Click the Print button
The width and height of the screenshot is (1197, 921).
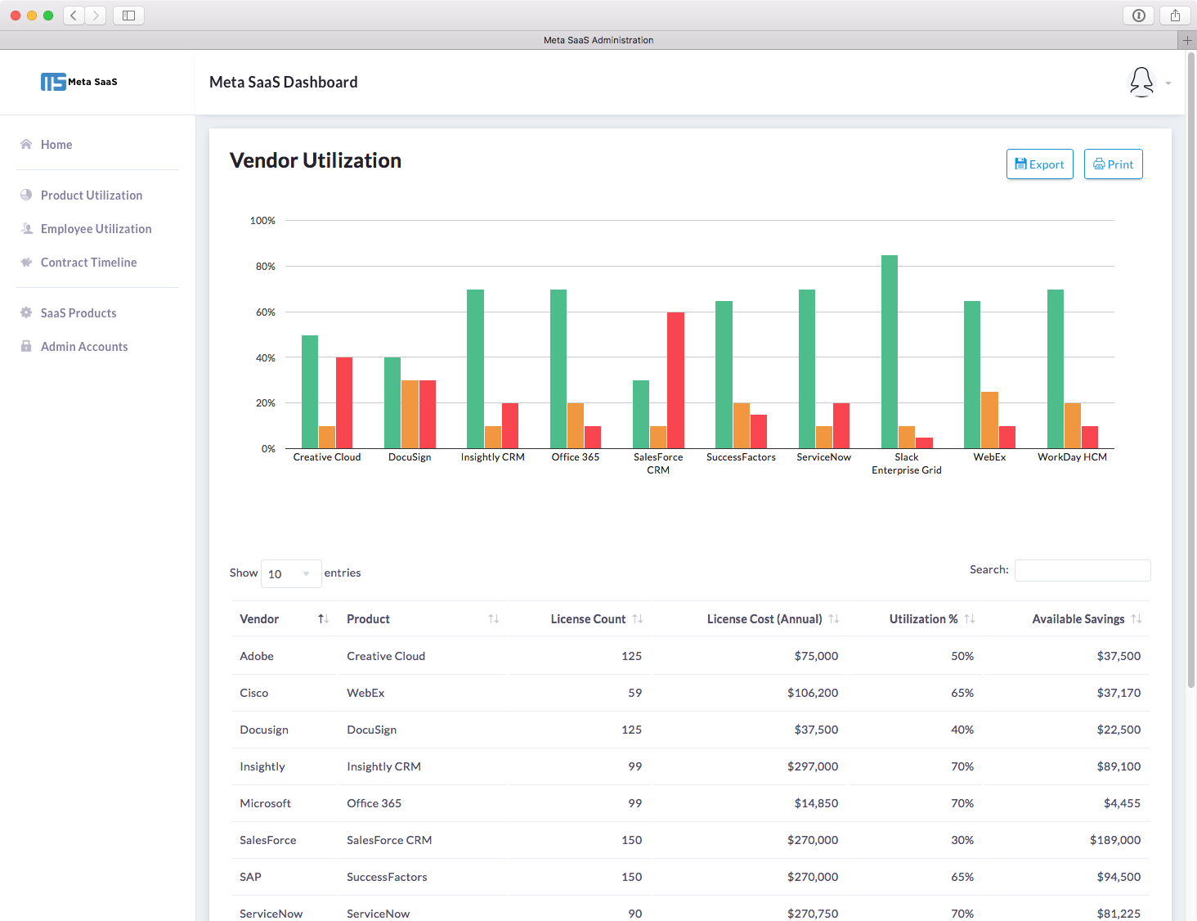(1113, 164)
